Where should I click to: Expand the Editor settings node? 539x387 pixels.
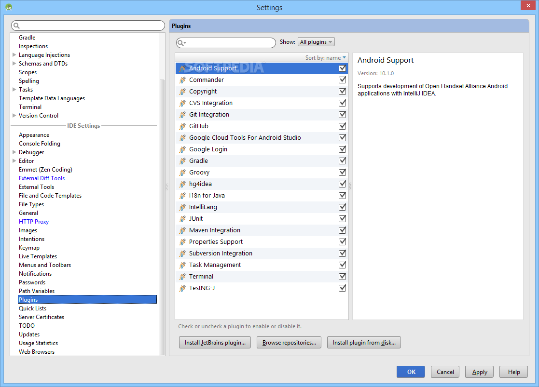point(14,160)
